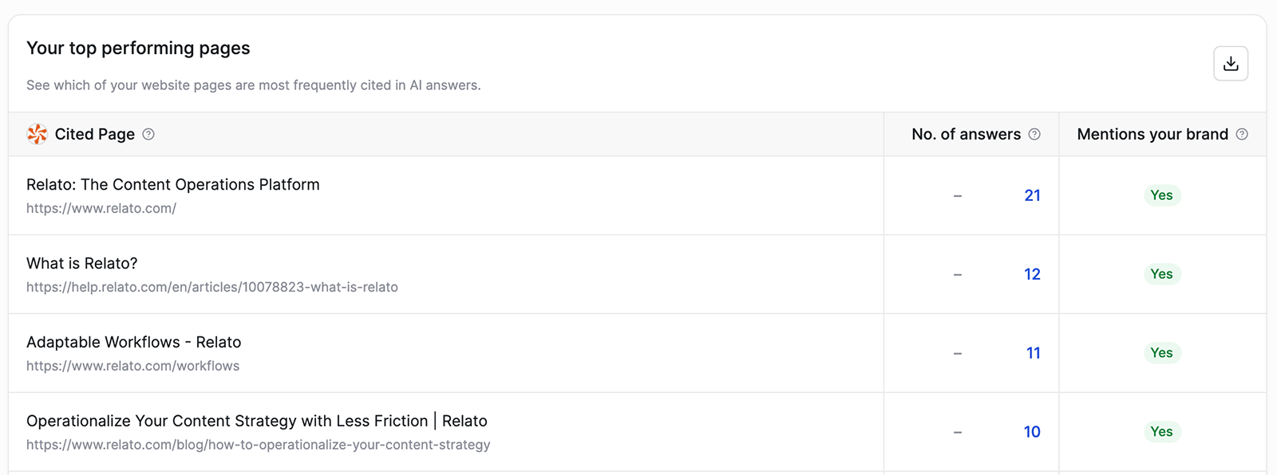
Task: Click the help icon beside No. of answers
Action: tap(1035, 135)
